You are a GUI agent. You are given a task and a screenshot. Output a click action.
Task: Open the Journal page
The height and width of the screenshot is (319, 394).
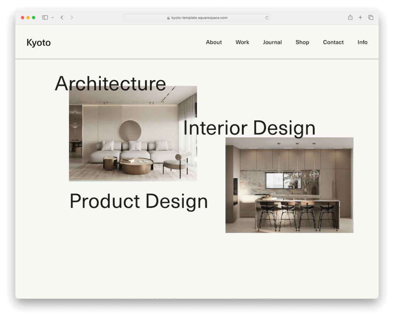(272, 42)
